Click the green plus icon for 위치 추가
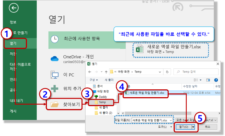This screenshot has height=136, width=225. point(55,89)
